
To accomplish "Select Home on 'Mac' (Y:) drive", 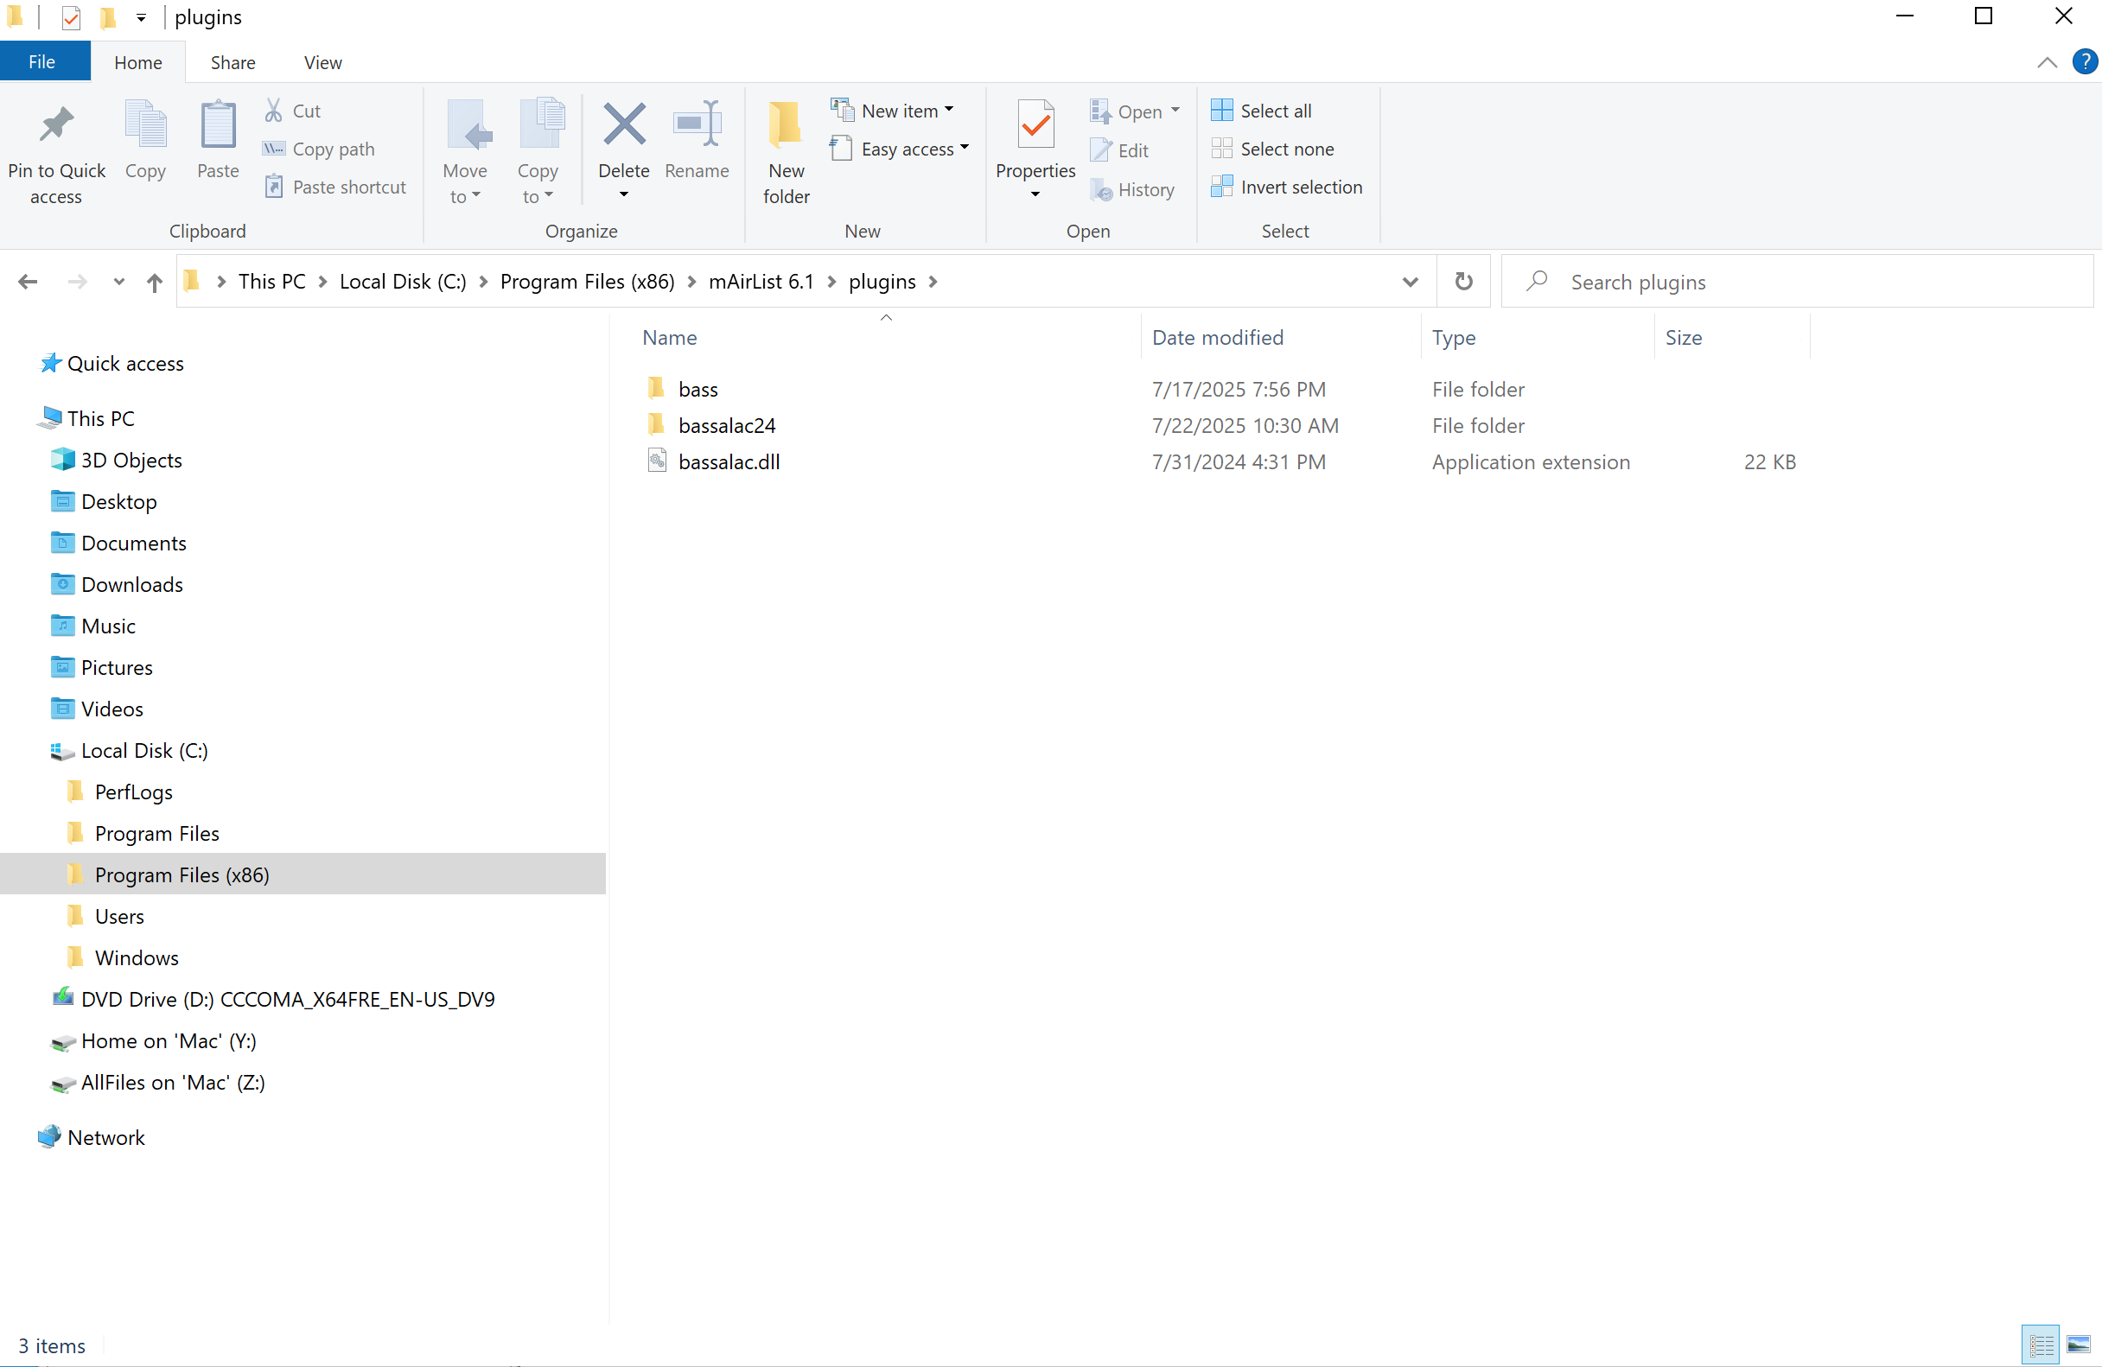I will [x=168, y=1040].
